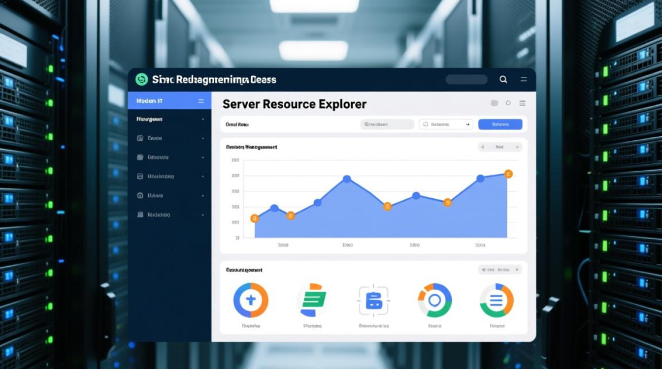Click the blue button in the filter bar
Image resolution: width=662 pixels, height=369 pixels.
[x=500, y=124]
